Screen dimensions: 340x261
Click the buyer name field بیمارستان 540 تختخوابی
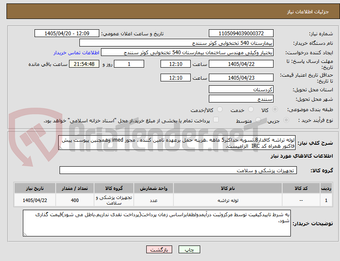pos(176,43)
